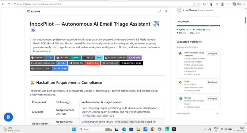This screenshot has height=133, width=247.
Task: Open CSS 3% language link
Action: [x=181, y=33]
